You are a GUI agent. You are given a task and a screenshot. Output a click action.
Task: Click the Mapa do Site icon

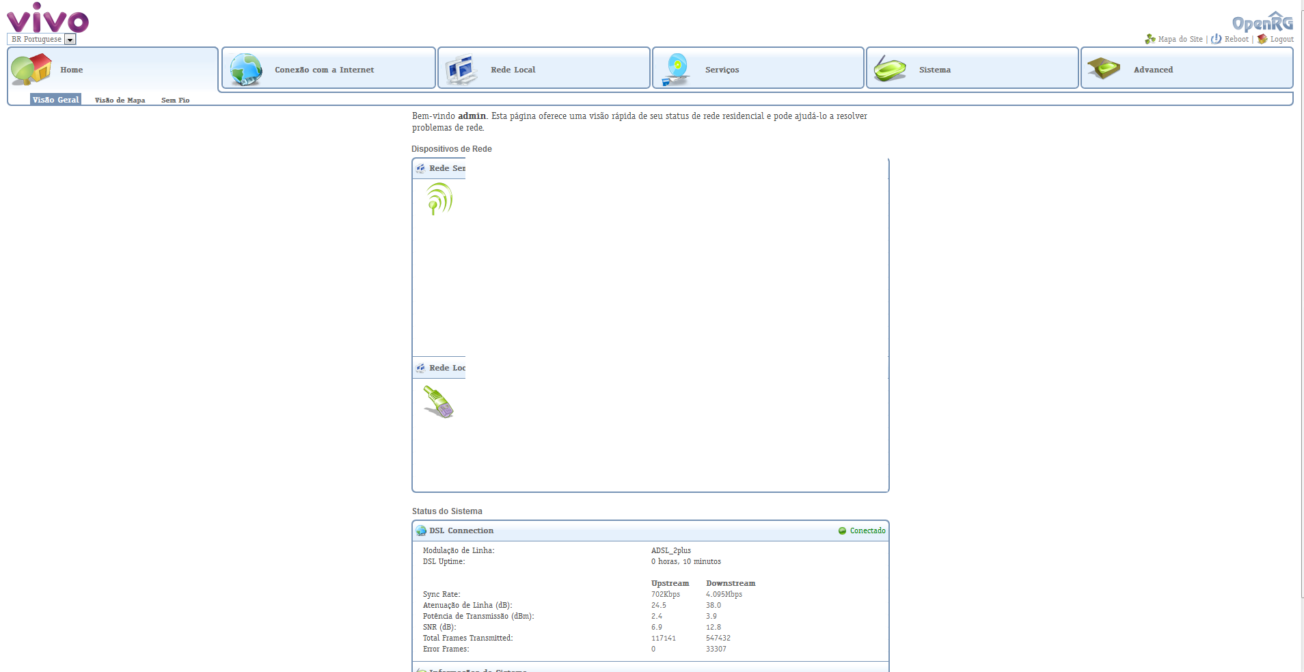tap(1150, 39)
